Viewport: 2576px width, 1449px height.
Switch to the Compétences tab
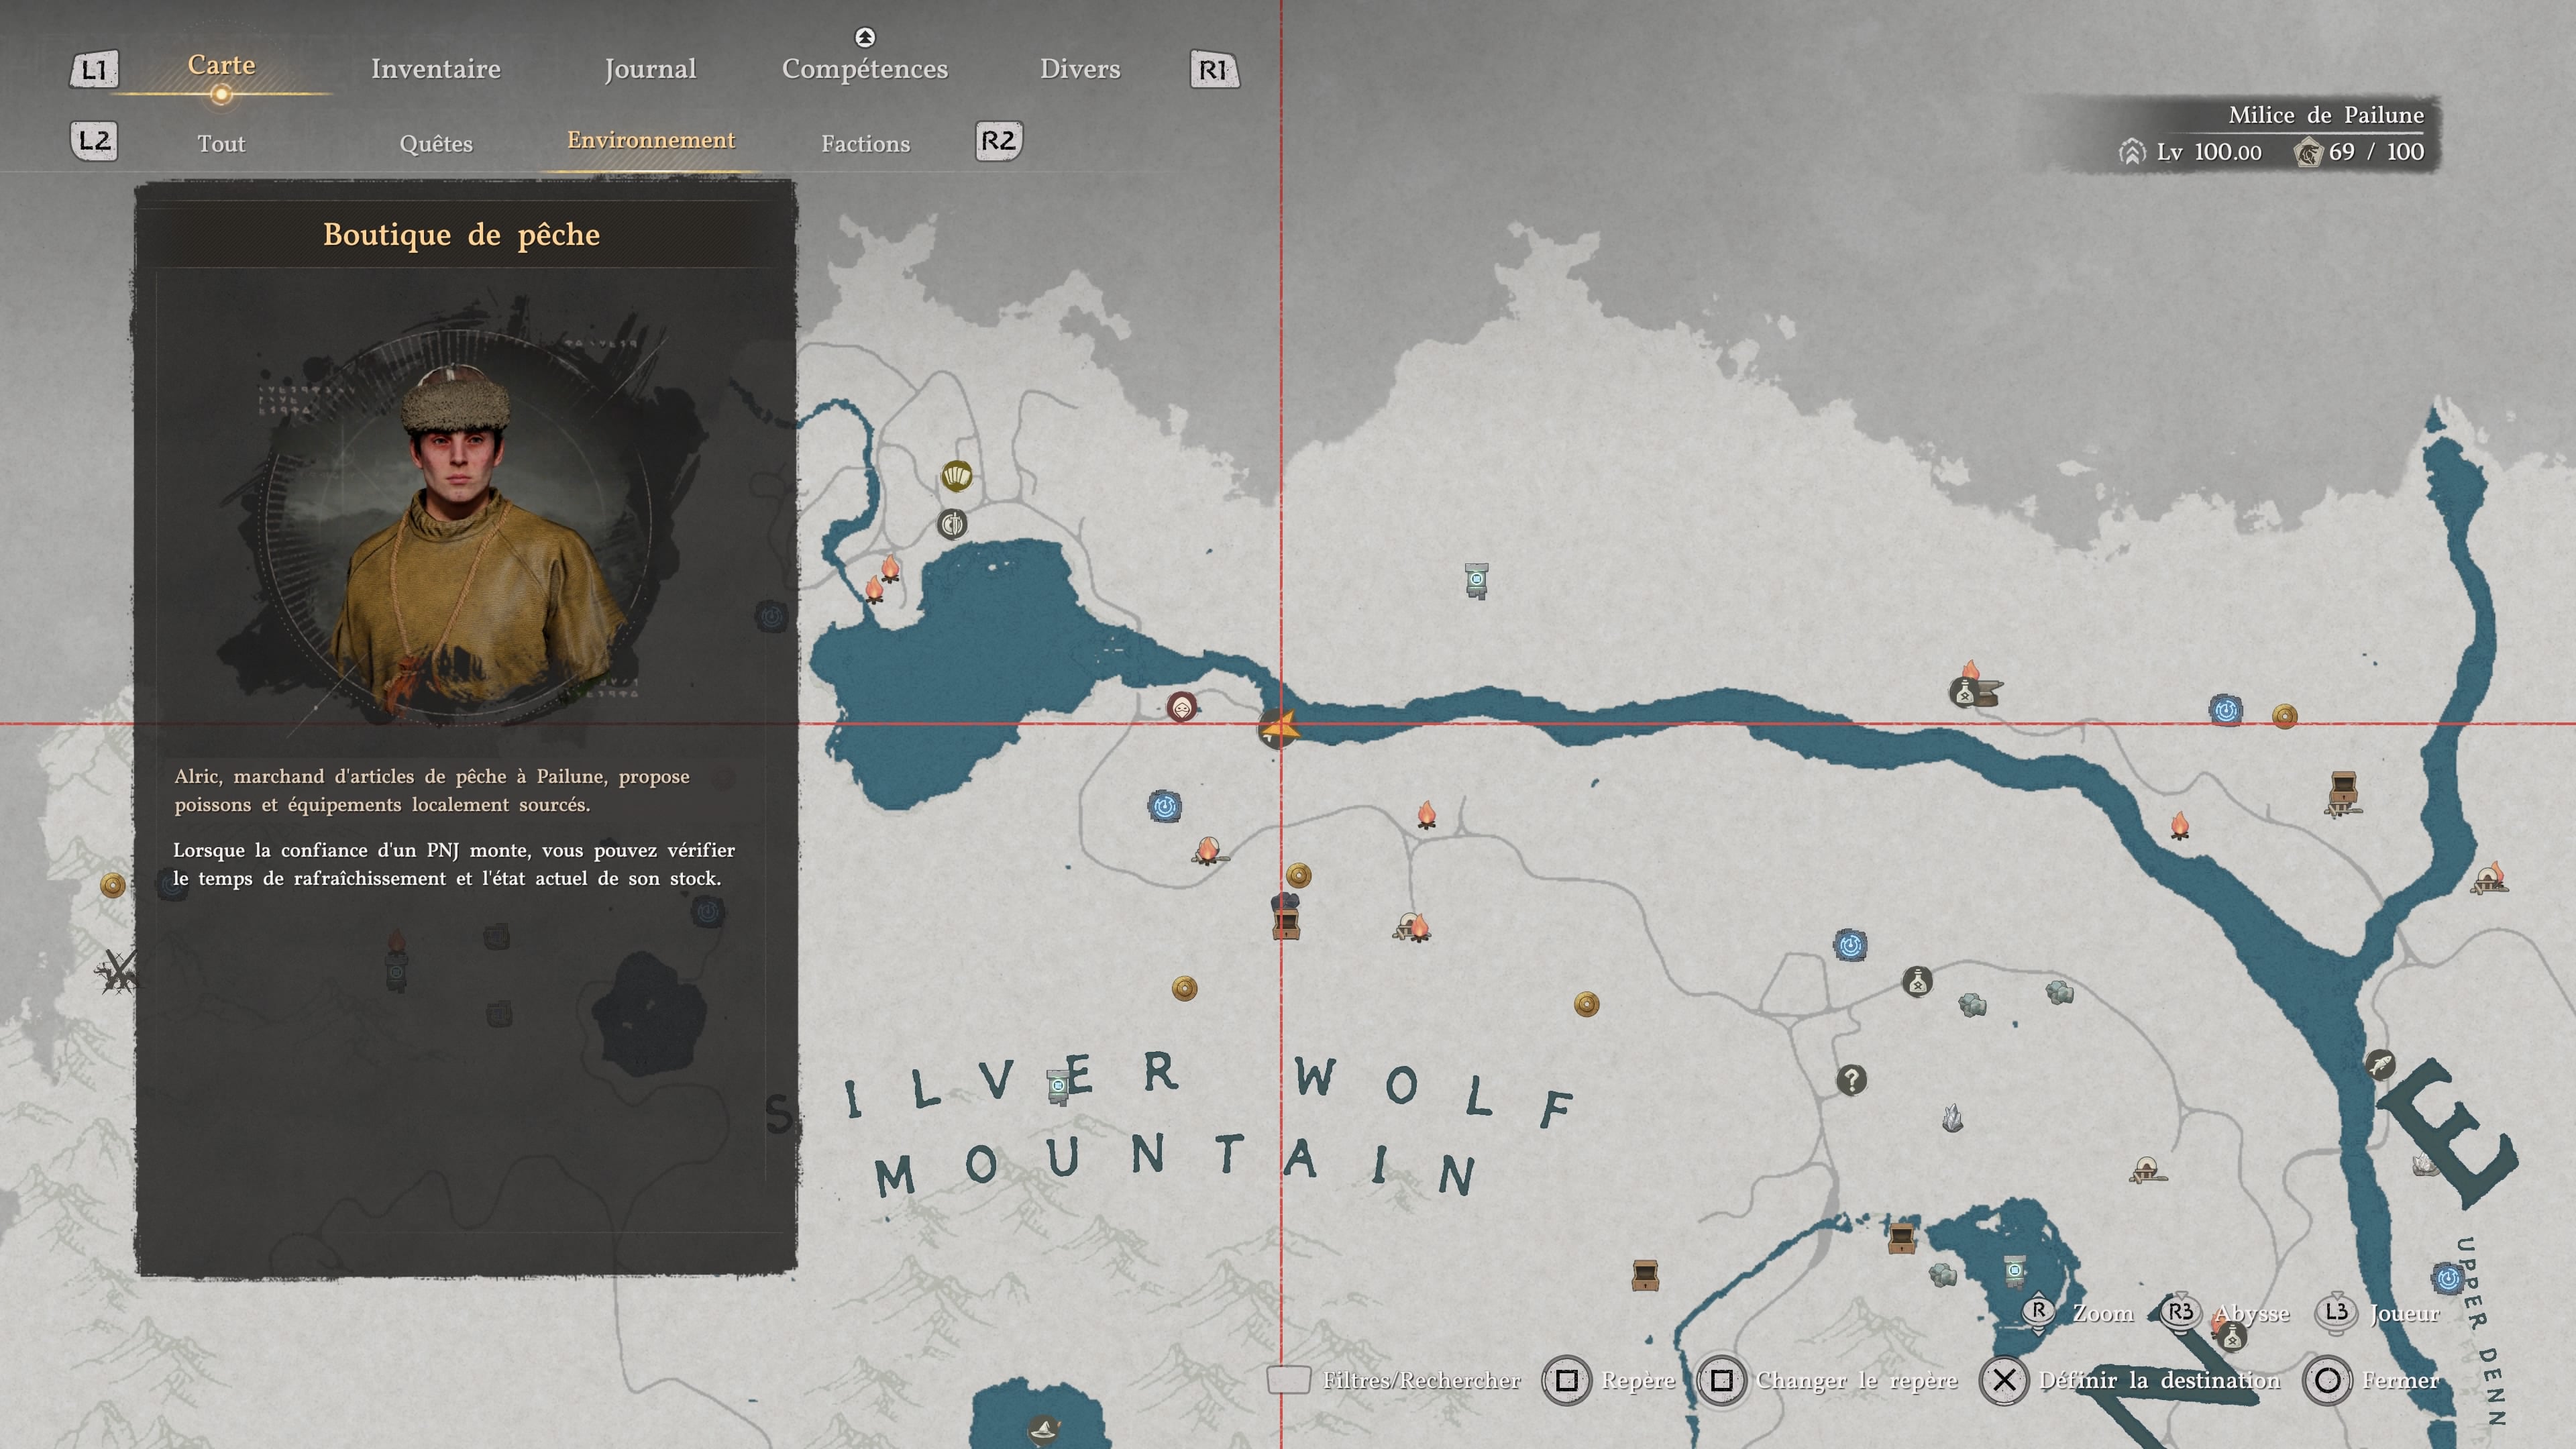pos(865,69)
